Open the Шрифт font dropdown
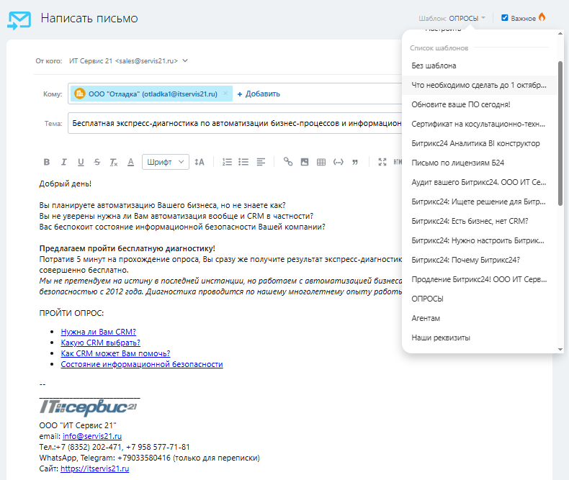This screenshot has width=569, height=480. (x=166, y=162)
